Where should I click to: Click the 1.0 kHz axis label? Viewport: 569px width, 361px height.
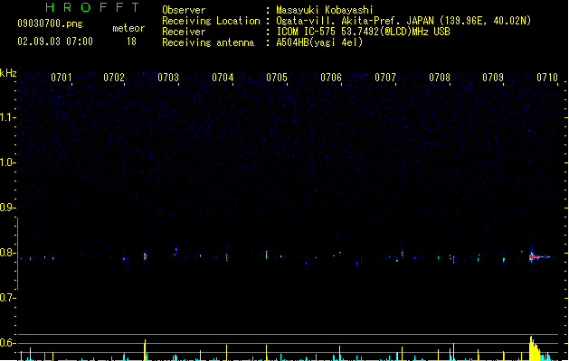tap(6, 162)
